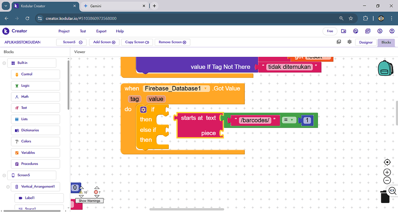Open the assets manager image icon
Screen dimensions: 398x212
[x=339, y=42]
